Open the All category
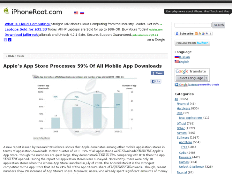The width and height of the screenshot is (232, 174). click(x=176, y=99)
